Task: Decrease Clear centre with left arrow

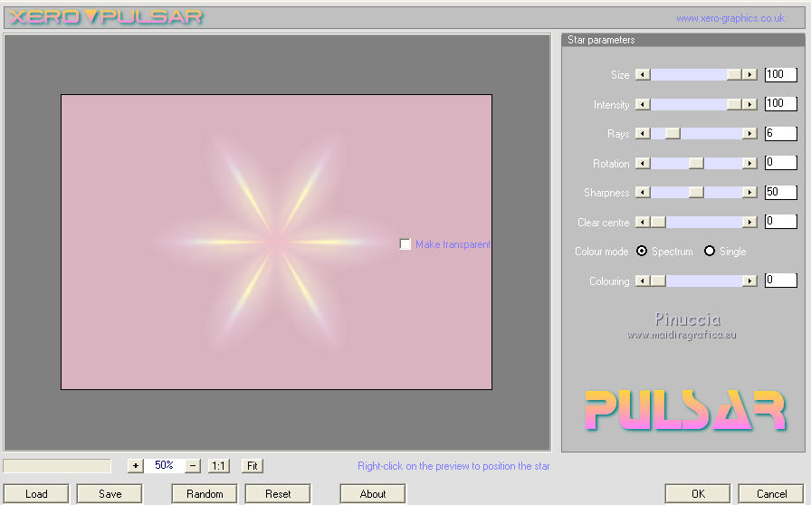Action: [643, 222]
